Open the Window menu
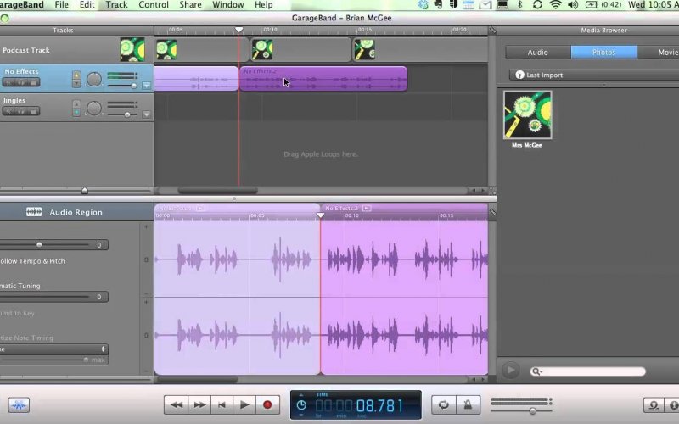 pos(227,5)
